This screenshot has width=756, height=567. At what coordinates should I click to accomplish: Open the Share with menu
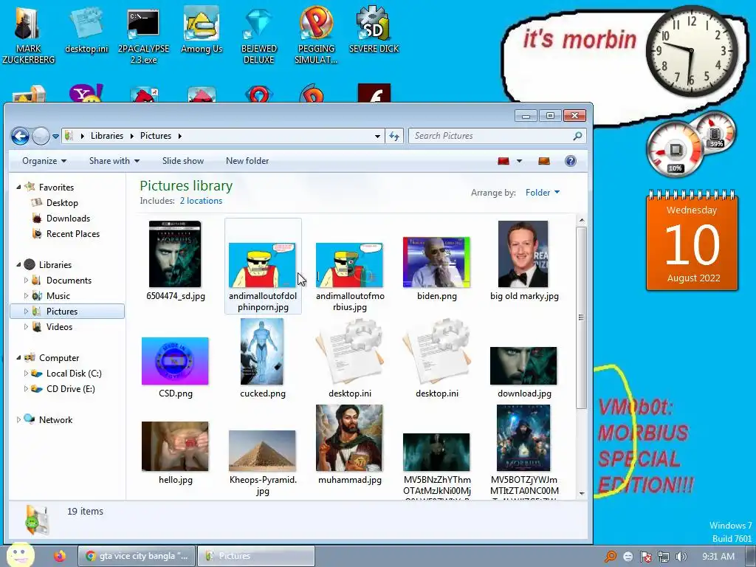tap(114, 161)
